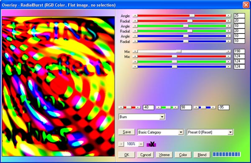Image resolution: width=251 pixels, height=163 pixels.
Task: Expand the Basic Category dropdown
Action: (x=181, y=132)
